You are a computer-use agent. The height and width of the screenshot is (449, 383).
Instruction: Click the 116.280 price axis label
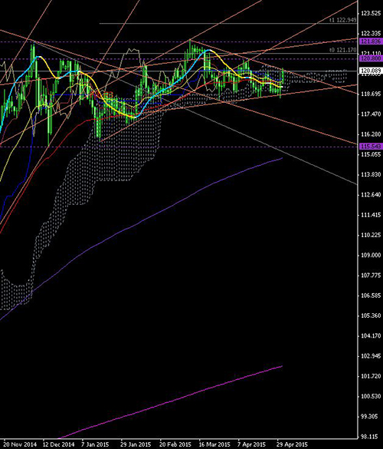tap(371, 134)
